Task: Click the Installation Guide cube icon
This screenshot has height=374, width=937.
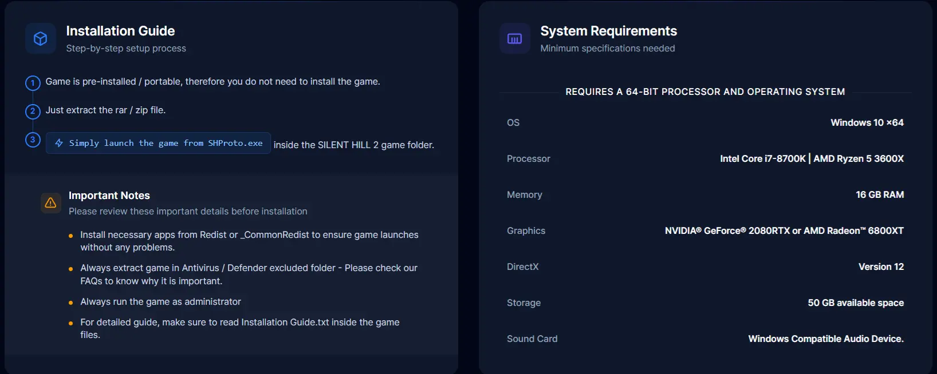Action: [40, 38]
